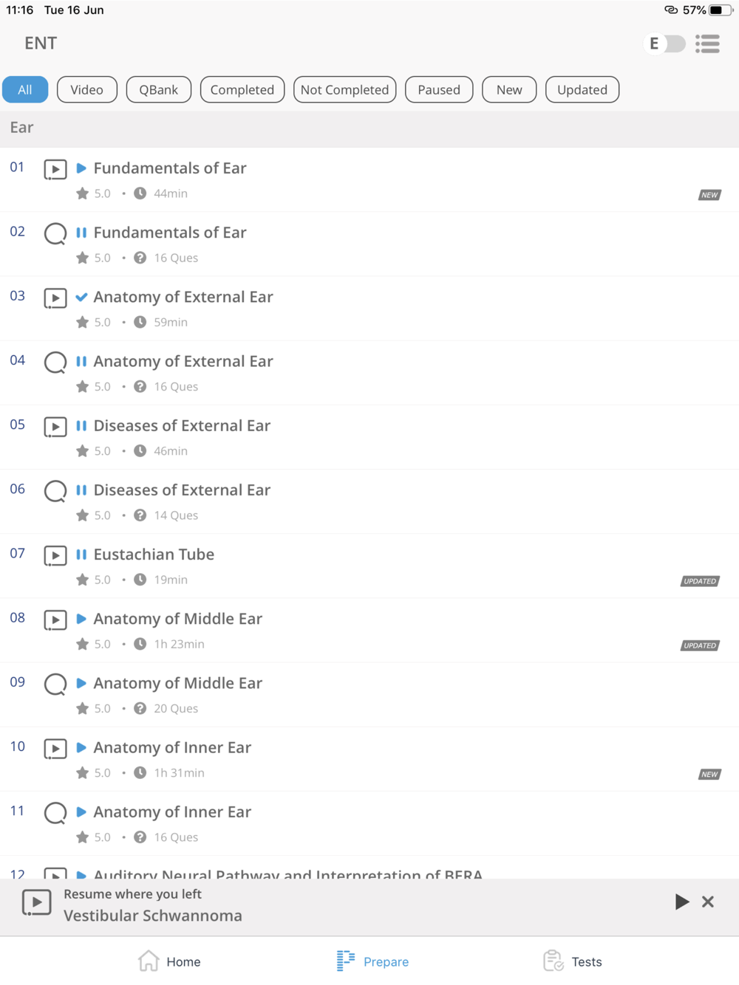The height and width of the screenshot is (985, 739).
Task: Resume Vestibular Schwannoma with play button
Action: tap(681, 902)
